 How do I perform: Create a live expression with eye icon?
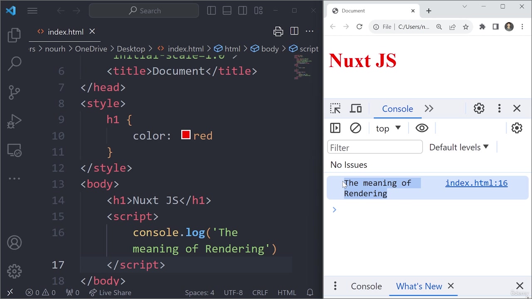click(x=421, y=128)
